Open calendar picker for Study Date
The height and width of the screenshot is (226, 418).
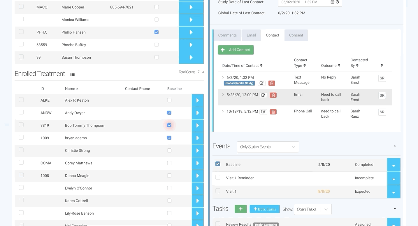pos(332,2)
